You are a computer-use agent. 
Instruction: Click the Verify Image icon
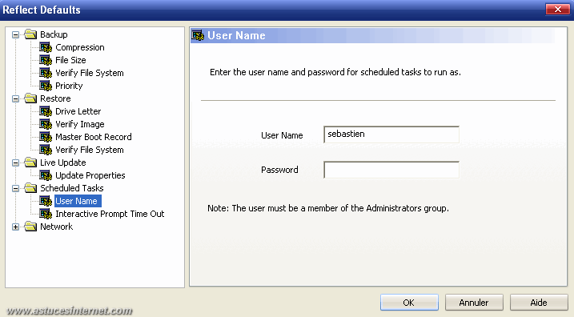(x=46, y=124)
